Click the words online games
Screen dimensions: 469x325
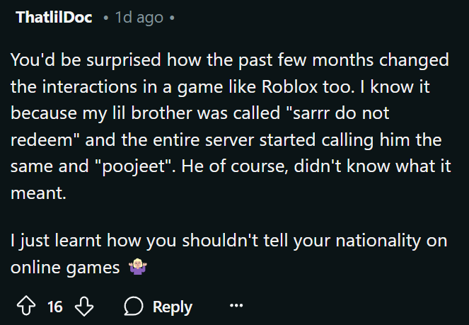65,267
